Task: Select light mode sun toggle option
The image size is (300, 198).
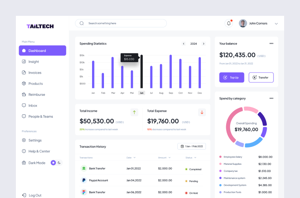Action: point(54,163)
